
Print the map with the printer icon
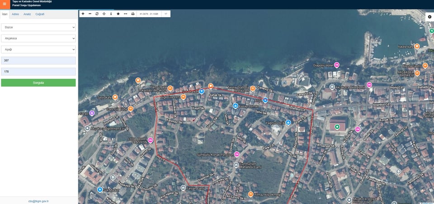pos(133,14)
